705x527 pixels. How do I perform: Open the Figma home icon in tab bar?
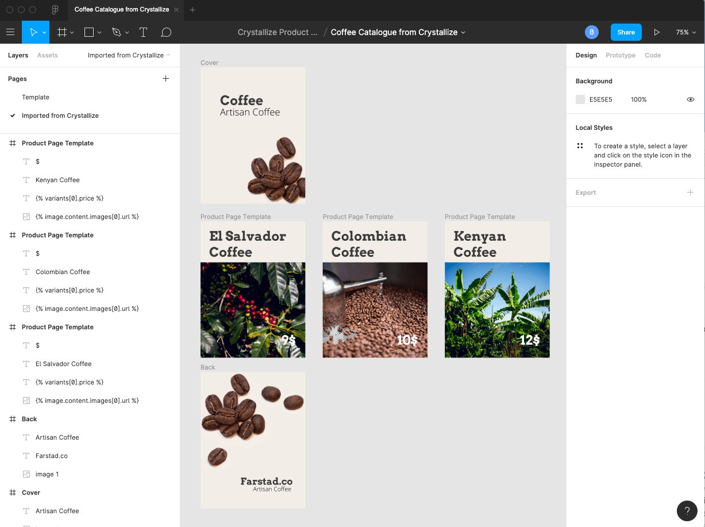[x=55, y=10]
